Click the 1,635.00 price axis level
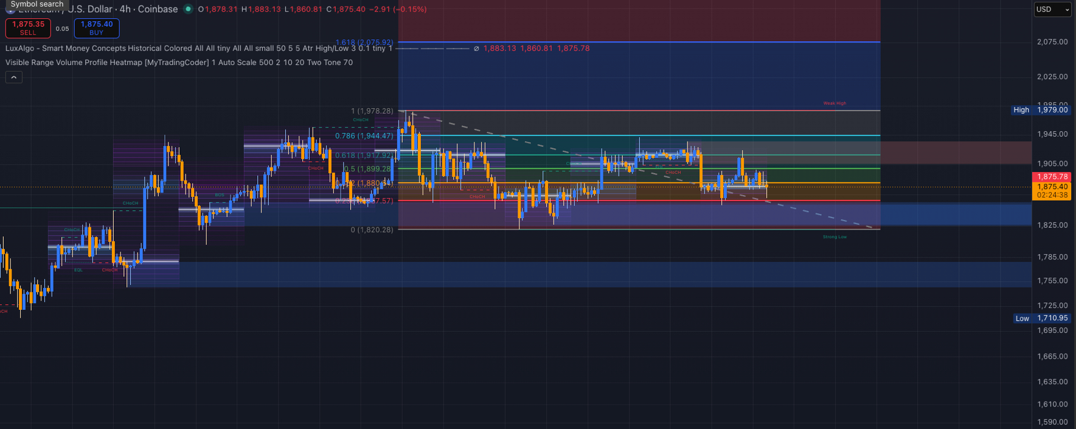 tap(1052, 382)
